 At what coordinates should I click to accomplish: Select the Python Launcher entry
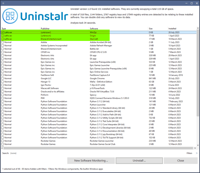tap(98, 105)
